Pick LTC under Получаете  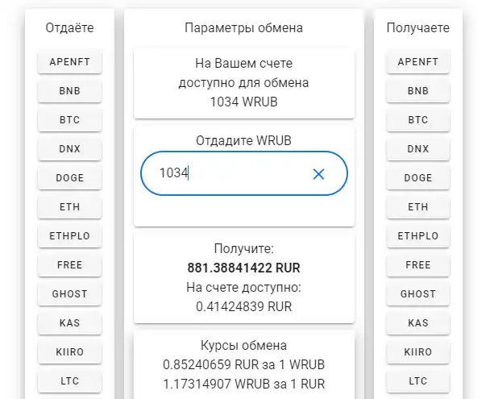[418, 381]
